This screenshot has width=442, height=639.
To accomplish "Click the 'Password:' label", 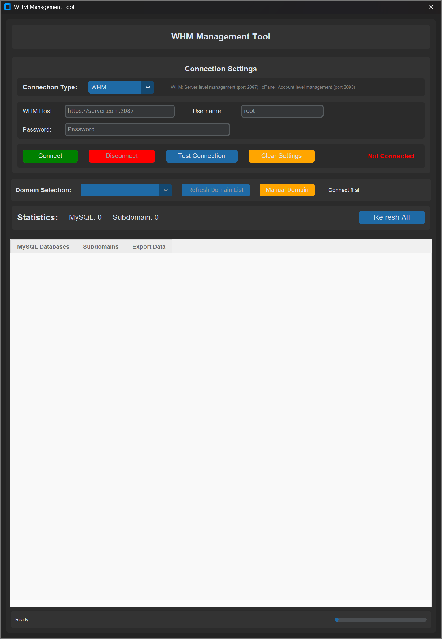I will [37, 129].
